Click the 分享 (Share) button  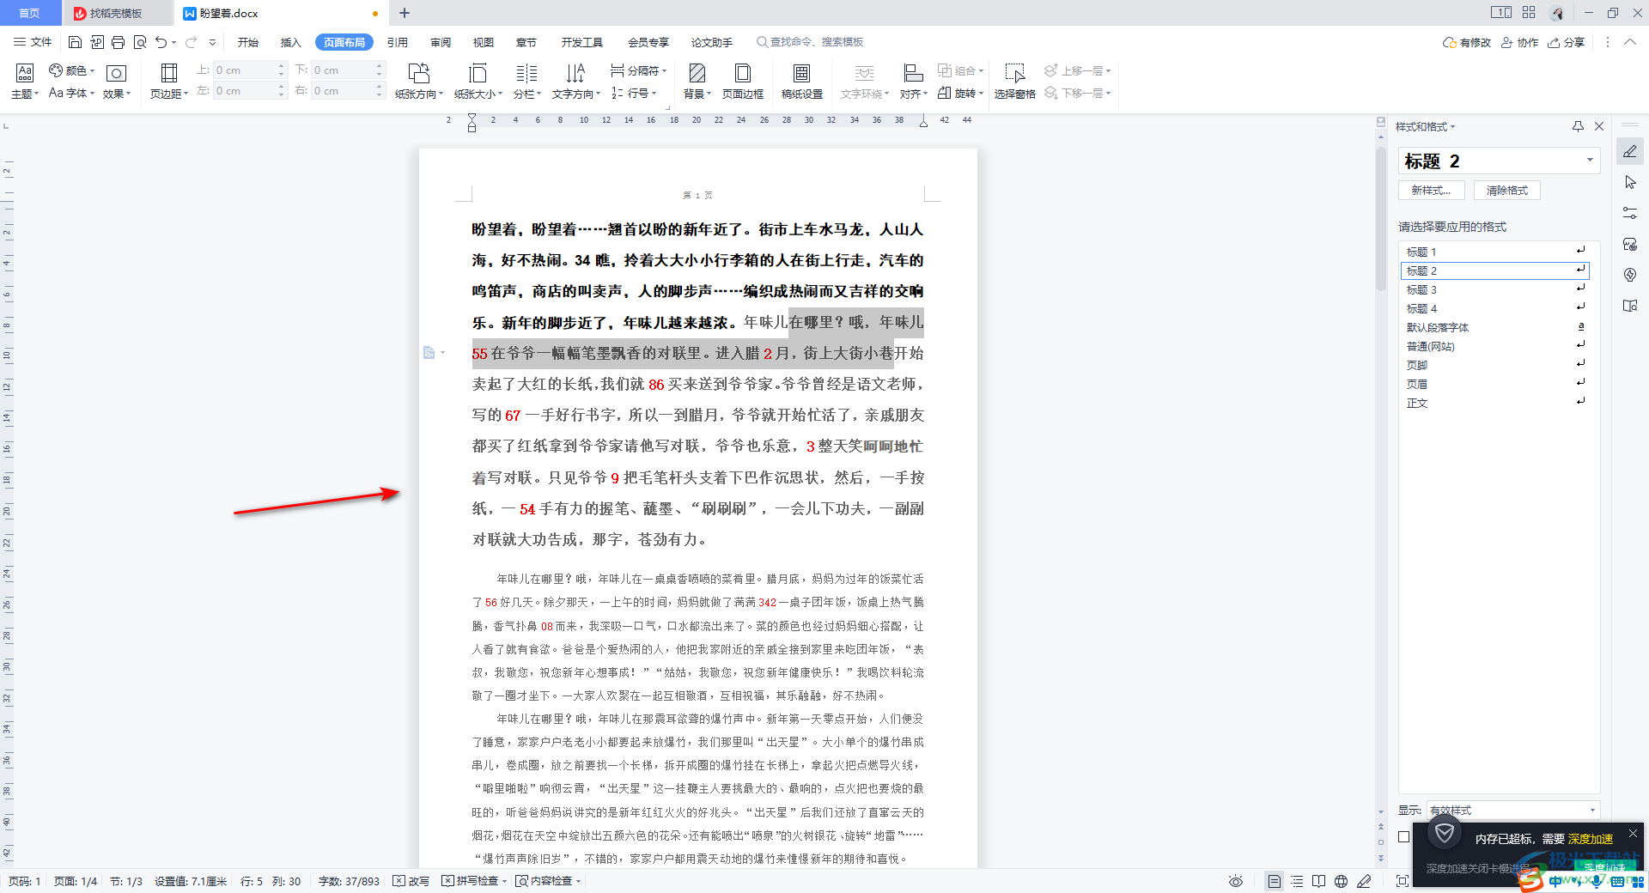pyautogui.click(x=1566, y=42)
